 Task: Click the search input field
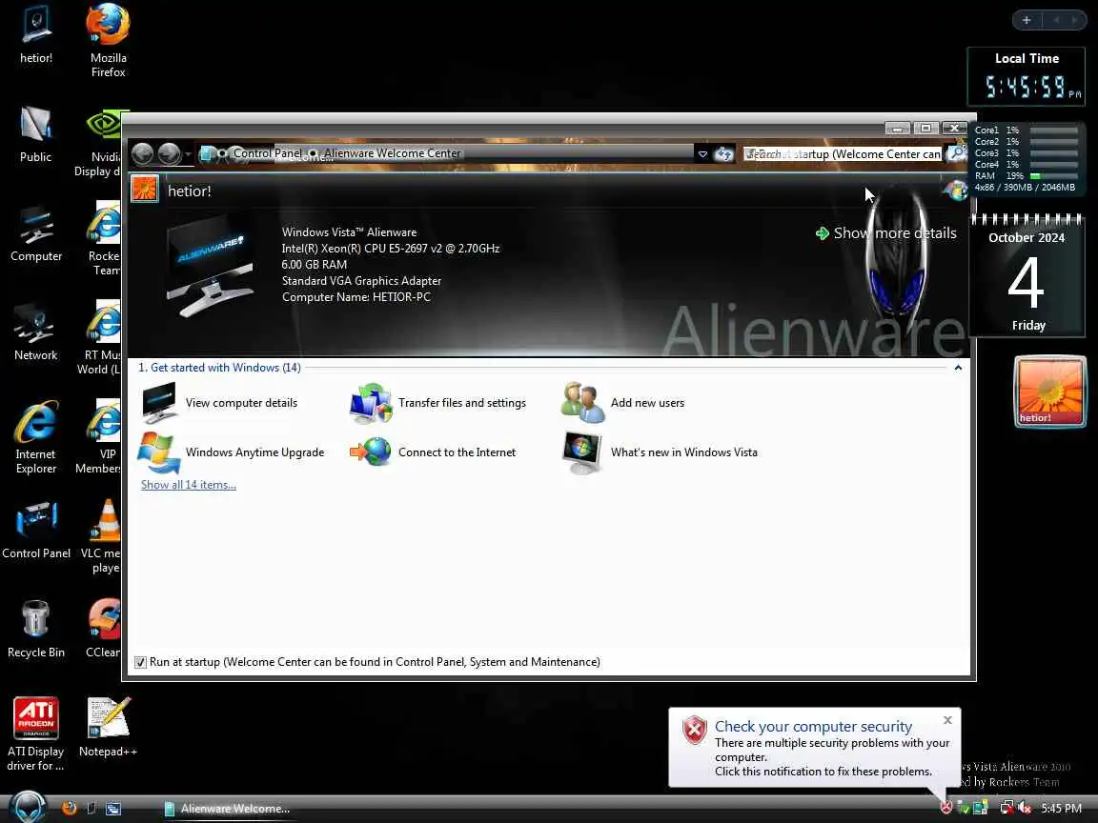tap(844, 154)
